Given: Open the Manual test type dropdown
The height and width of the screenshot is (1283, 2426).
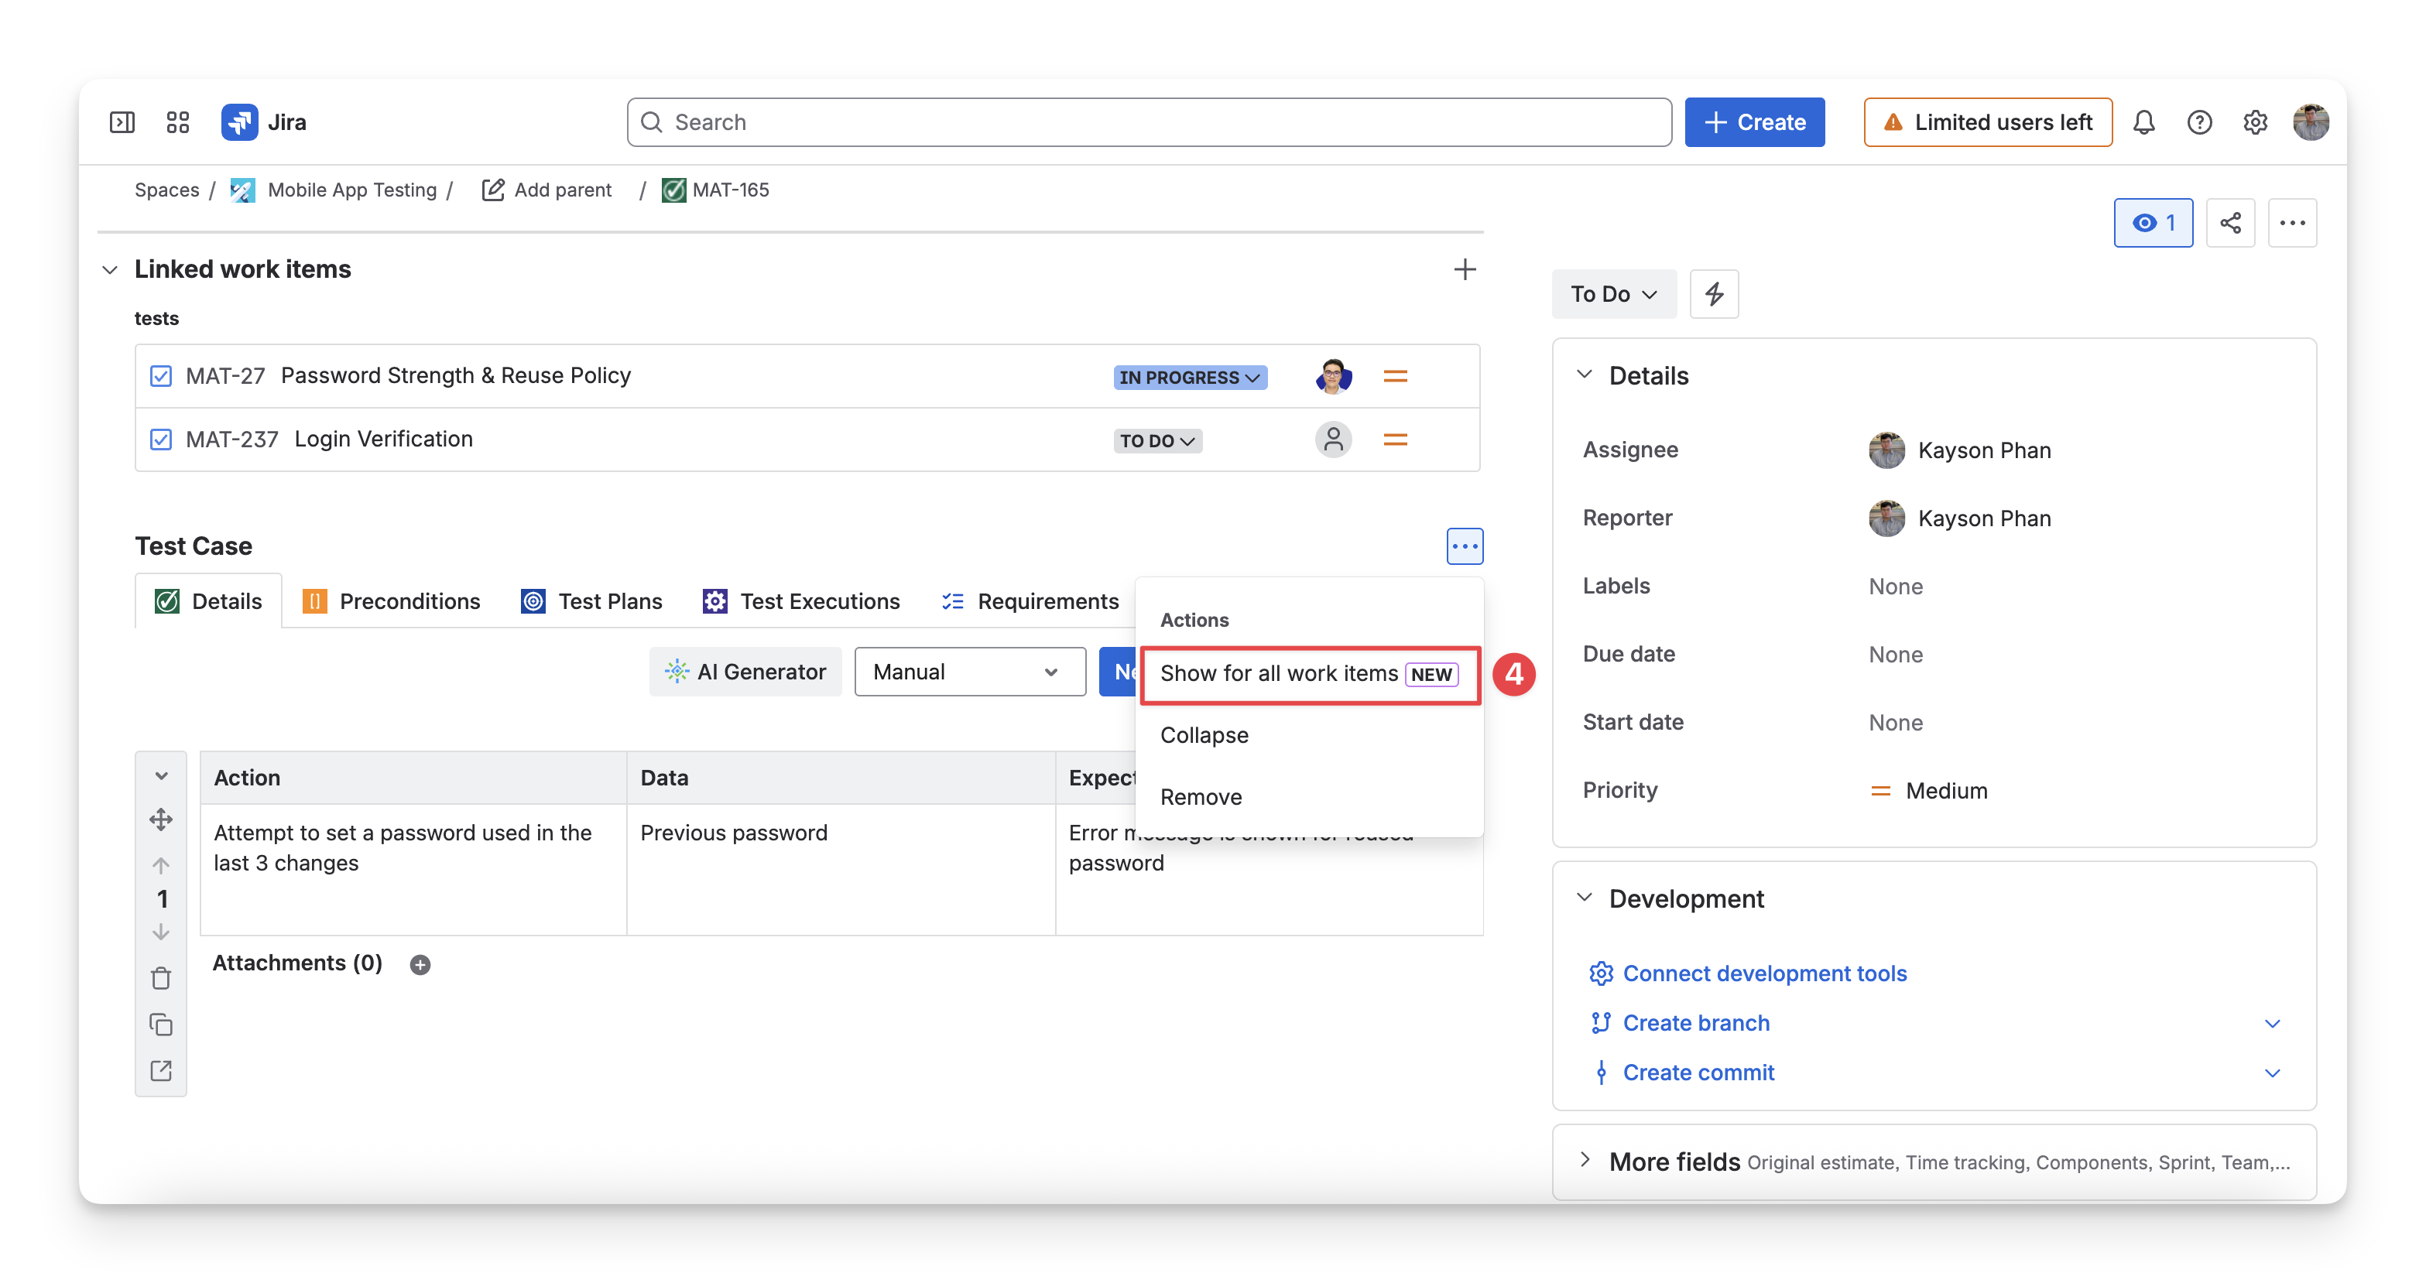Looking at the screenshot, I should point(969,672).
